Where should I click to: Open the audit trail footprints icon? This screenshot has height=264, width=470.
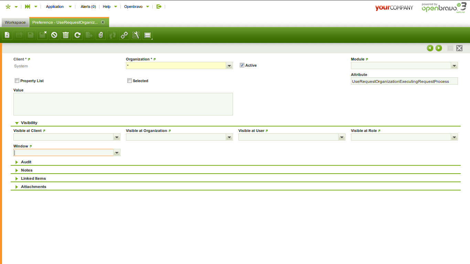113,35
